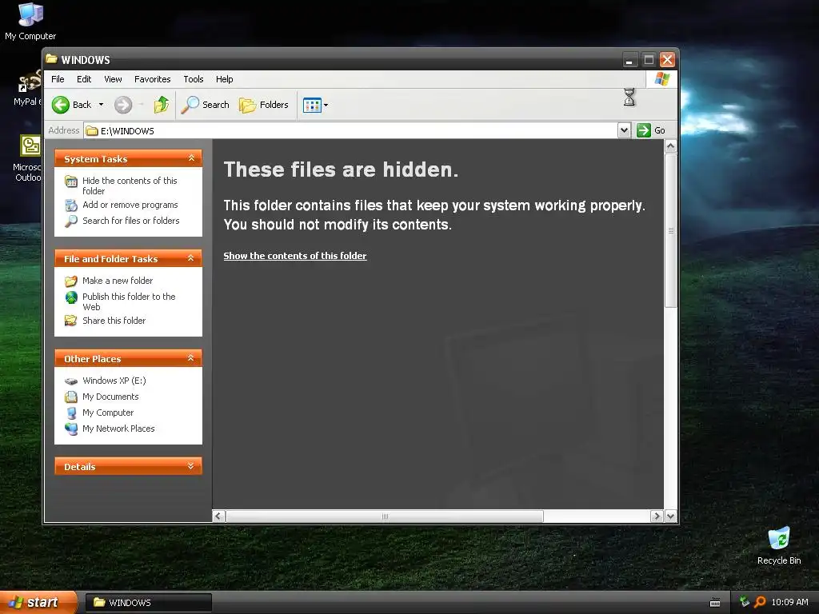Expand the Details panel
This screenshot has height=614, width=819.
tap(191, 466)
